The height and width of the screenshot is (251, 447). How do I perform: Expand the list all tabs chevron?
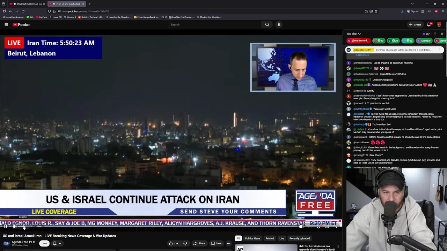click(412, 4)
